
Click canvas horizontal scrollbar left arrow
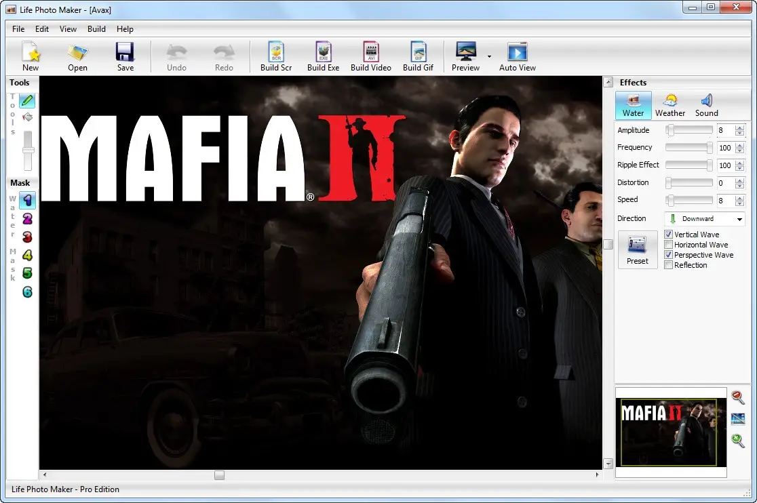(x=44, y=475)
